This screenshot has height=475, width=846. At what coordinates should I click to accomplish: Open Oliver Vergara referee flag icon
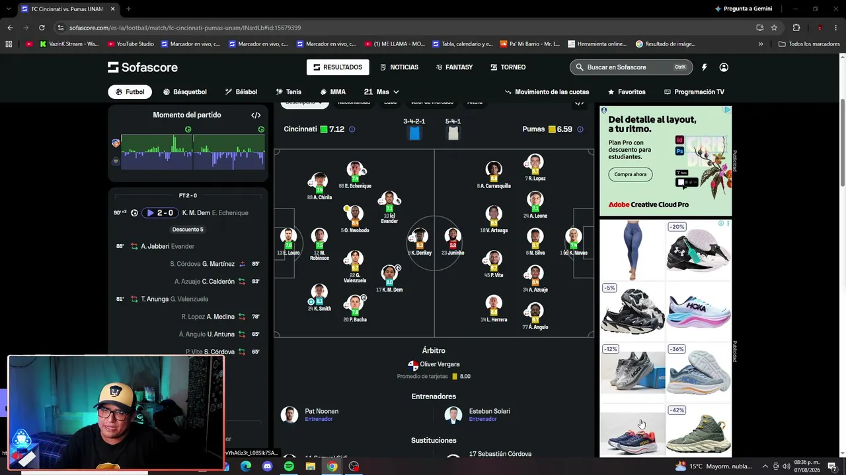pyautogui.click(x=413, y=365)
